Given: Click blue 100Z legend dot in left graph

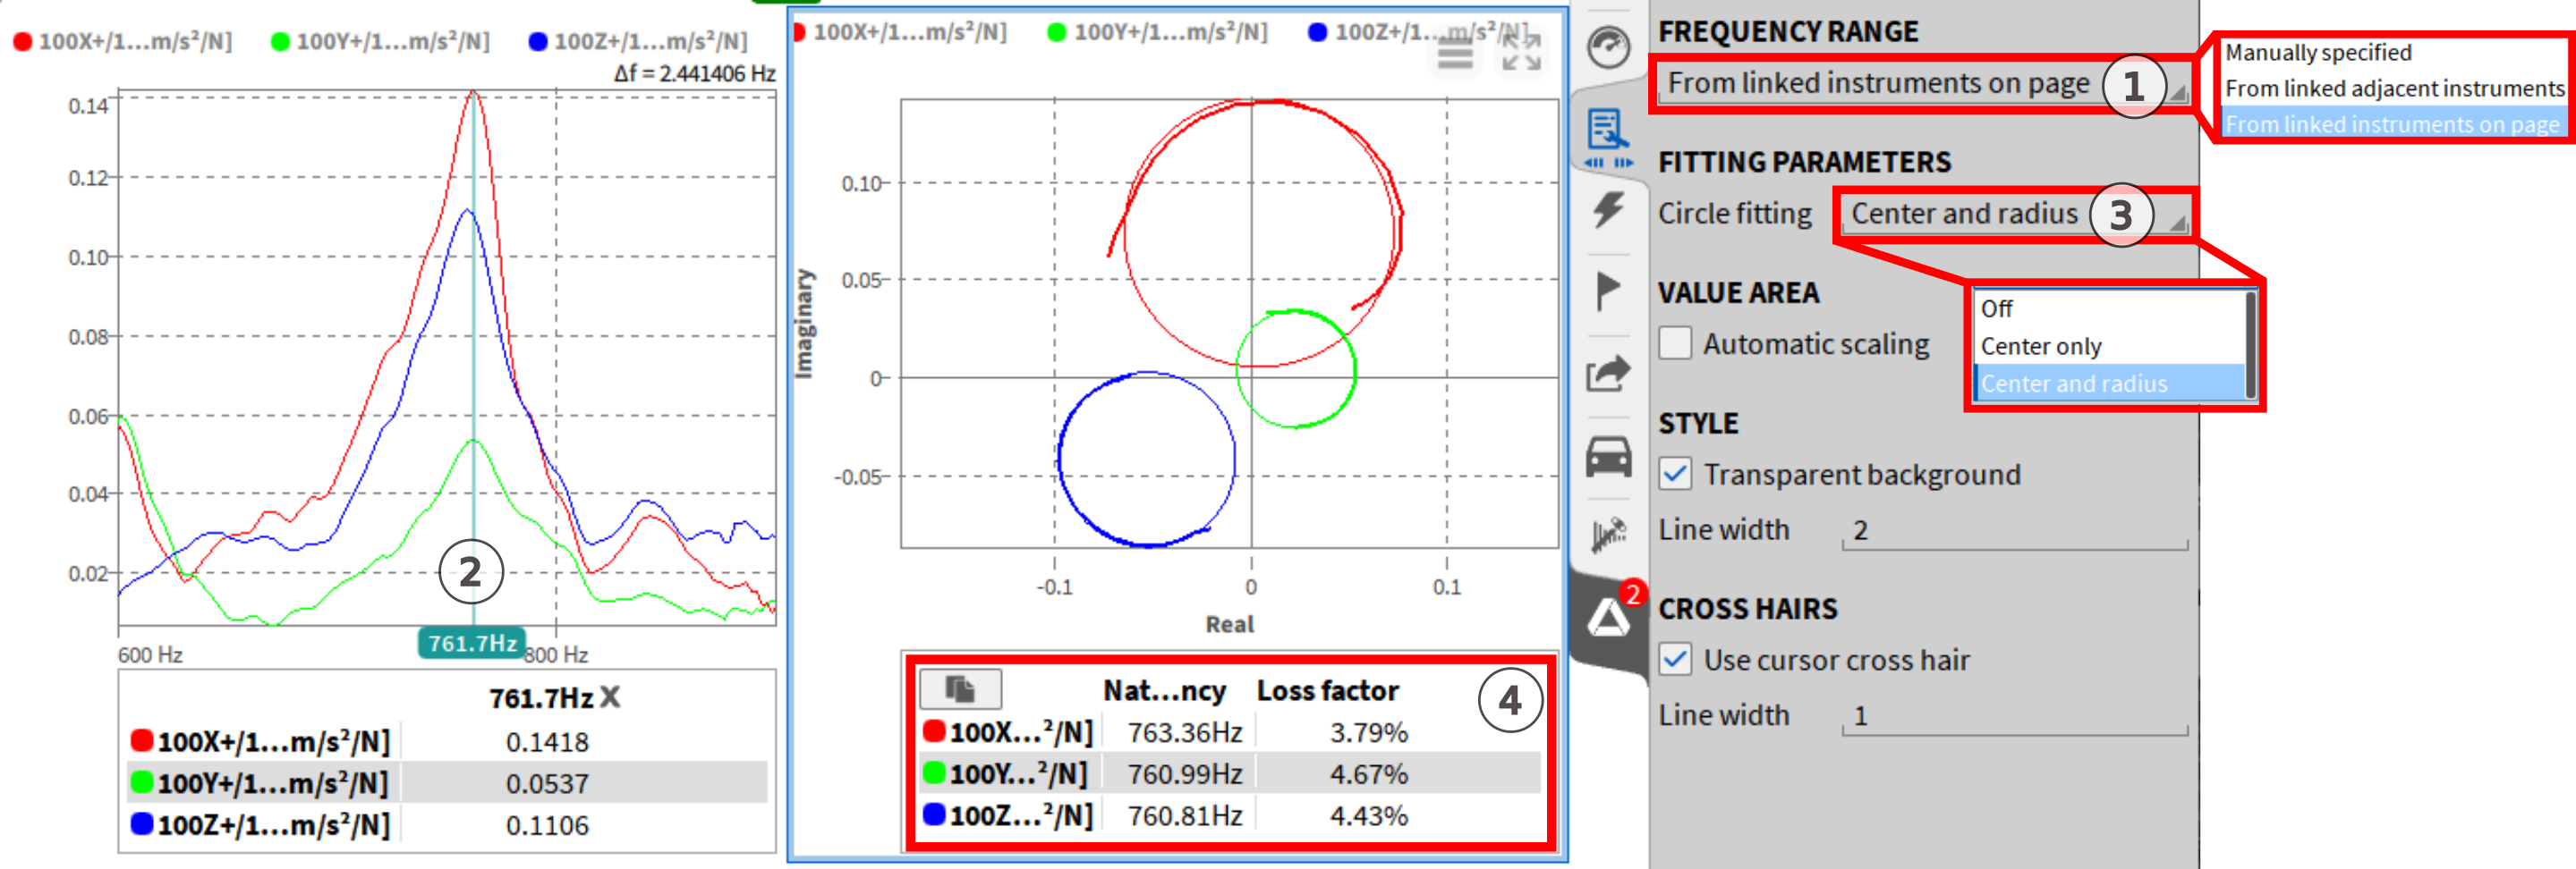Looking at the screenshot, I should pos(538,42).
